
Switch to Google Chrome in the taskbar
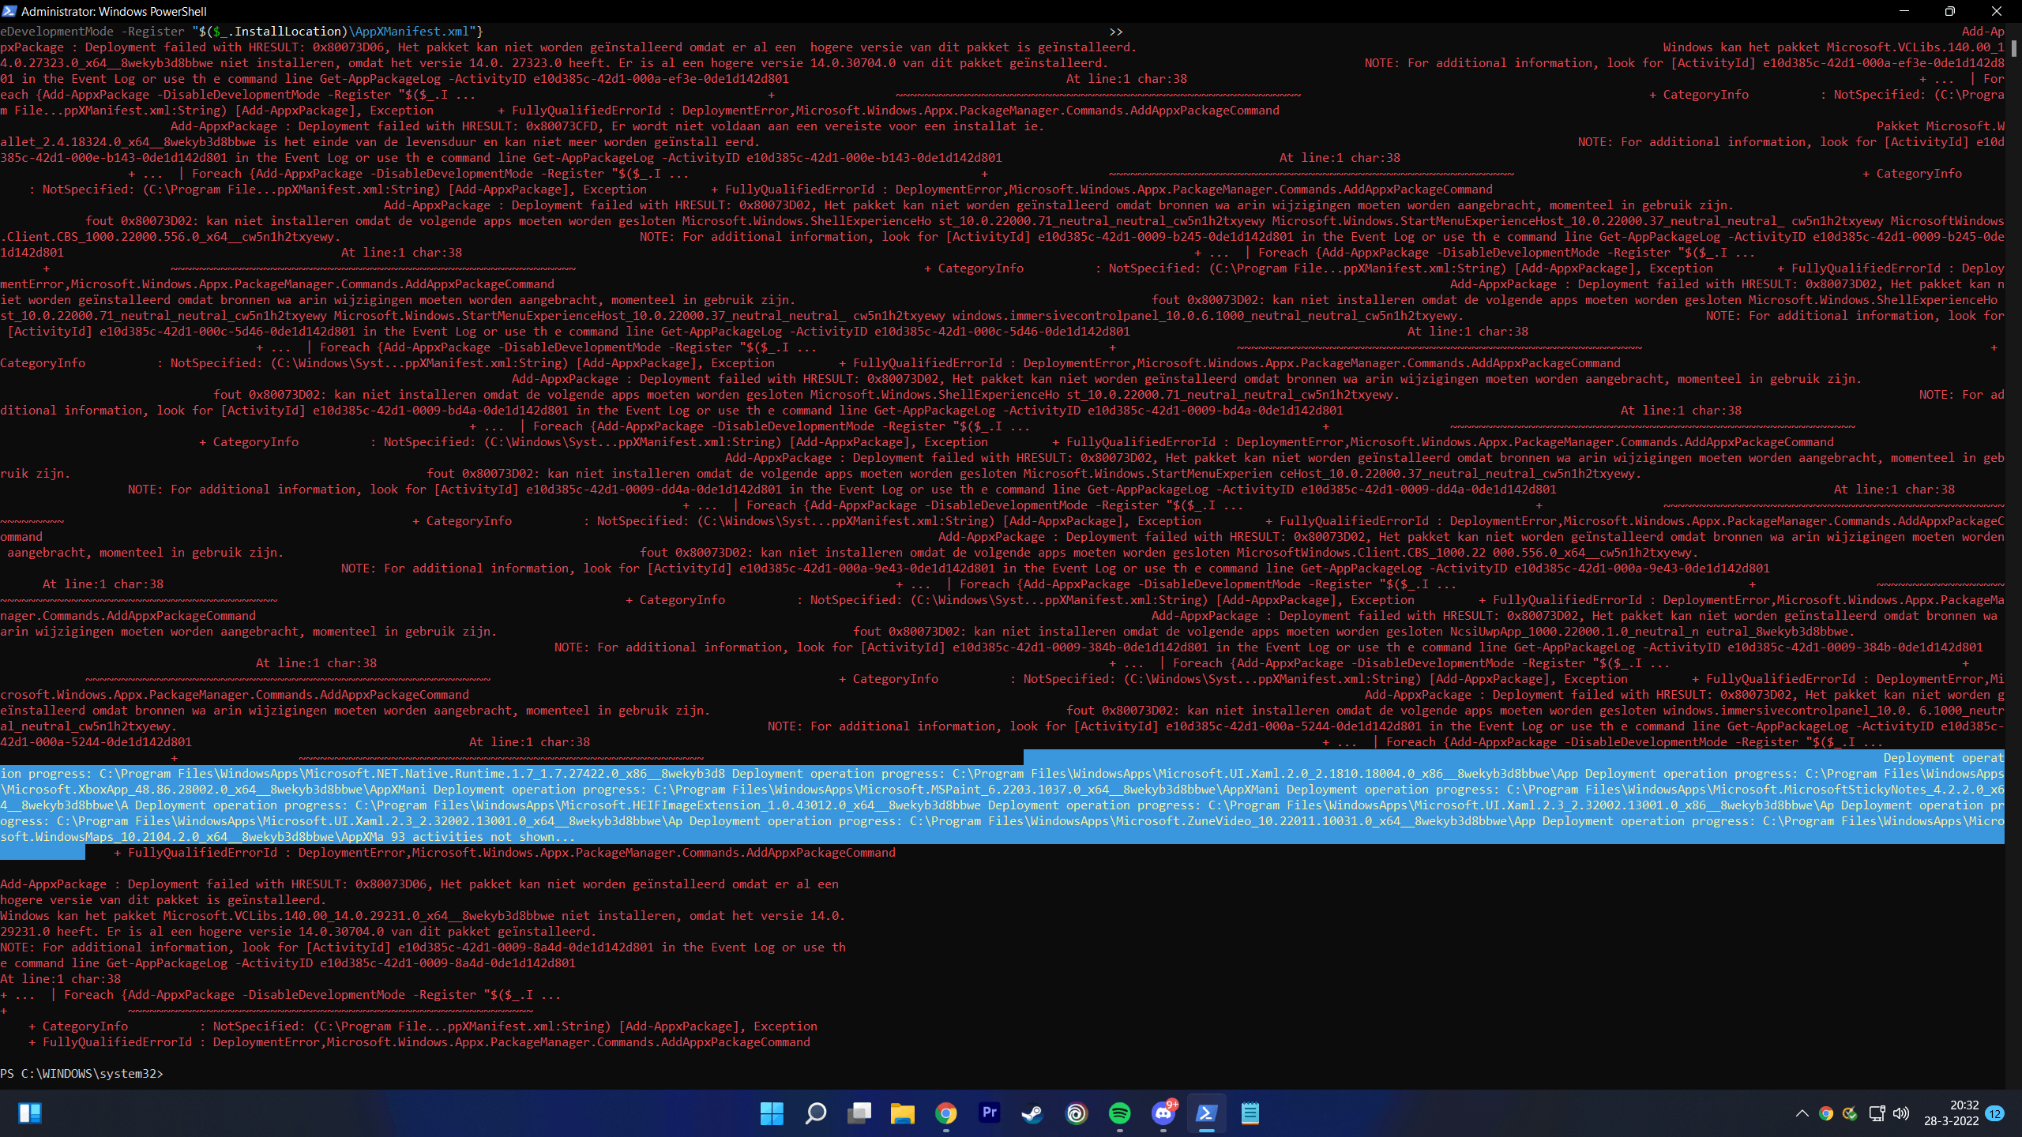[x=945, y=1113]
